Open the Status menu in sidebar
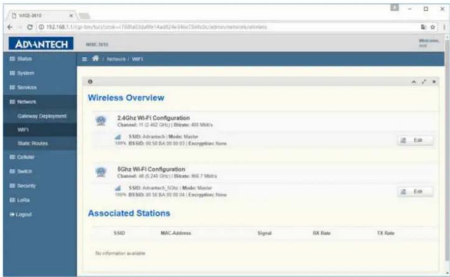 pos(24,59)
